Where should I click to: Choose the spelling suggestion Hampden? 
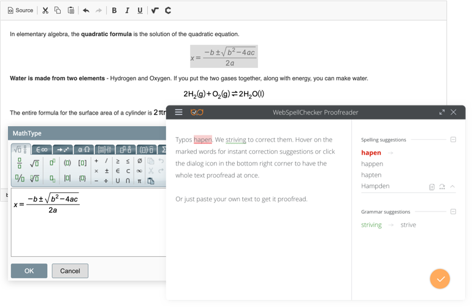[375, 186]
